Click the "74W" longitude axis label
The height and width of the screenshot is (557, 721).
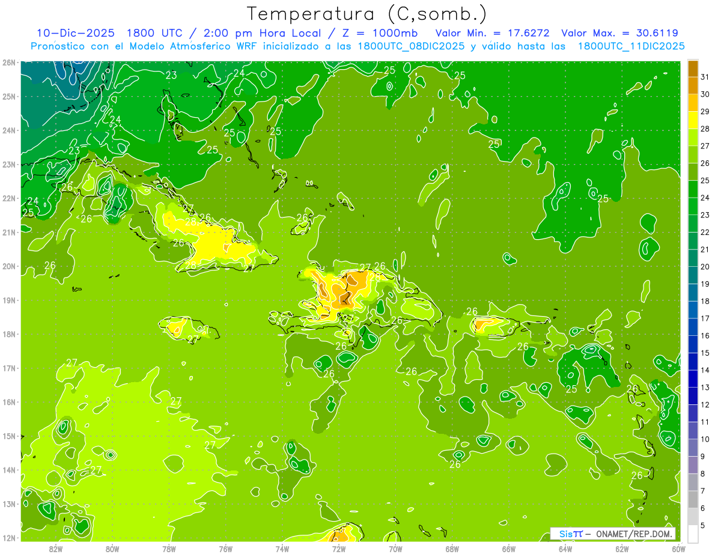point(282,549)
